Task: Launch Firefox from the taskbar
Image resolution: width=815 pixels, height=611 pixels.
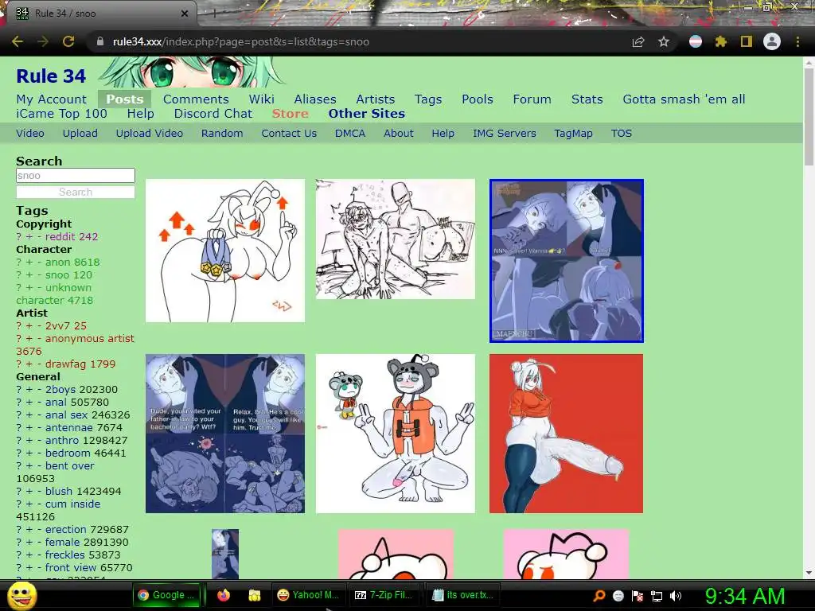Action: point(224,595)
